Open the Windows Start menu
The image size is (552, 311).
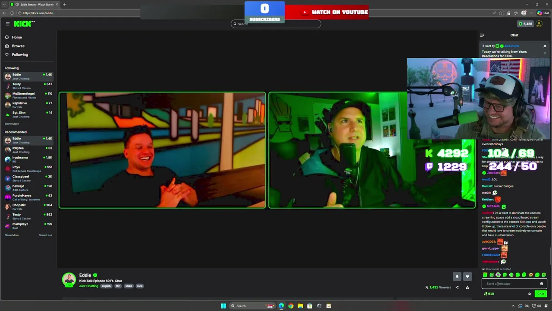tap(223, 306)
